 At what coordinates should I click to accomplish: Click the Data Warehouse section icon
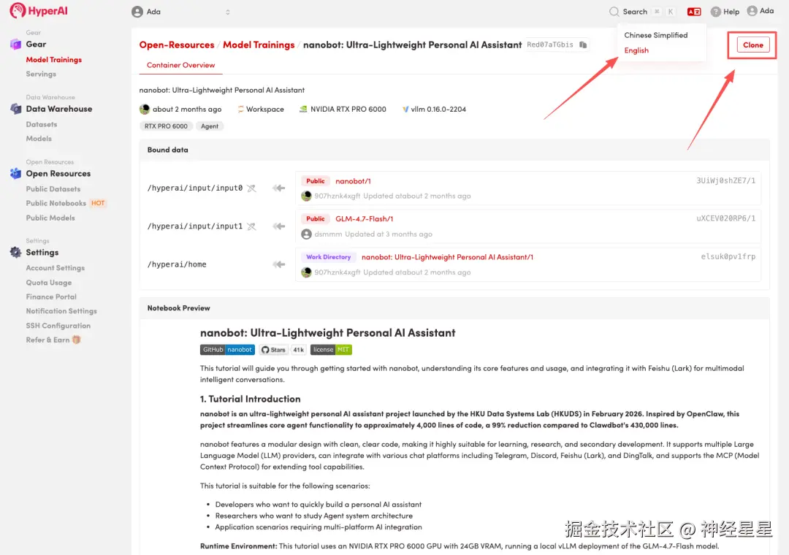[15, 109]
